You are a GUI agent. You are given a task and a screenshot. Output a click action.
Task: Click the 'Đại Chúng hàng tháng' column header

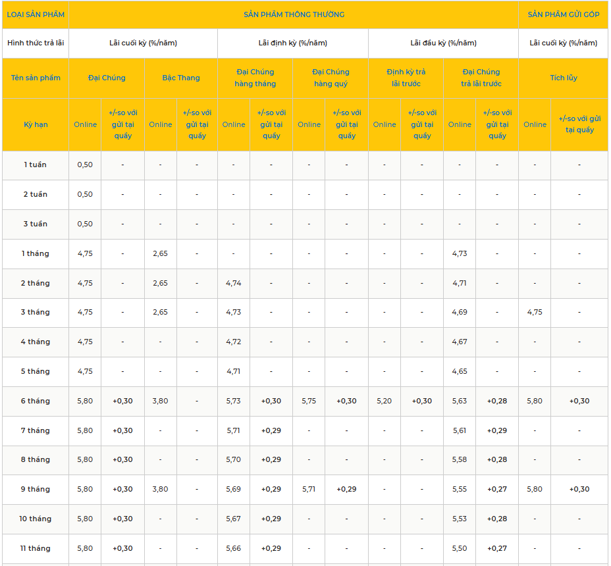point(255,78)
